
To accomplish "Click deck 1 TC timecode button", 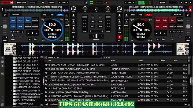I will [x=5, y=15].
